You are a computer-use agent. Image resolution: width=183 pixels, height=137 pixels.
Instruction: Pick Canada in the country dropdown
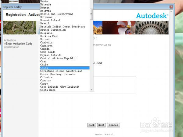pyautogui.click(x=65, y=49)
